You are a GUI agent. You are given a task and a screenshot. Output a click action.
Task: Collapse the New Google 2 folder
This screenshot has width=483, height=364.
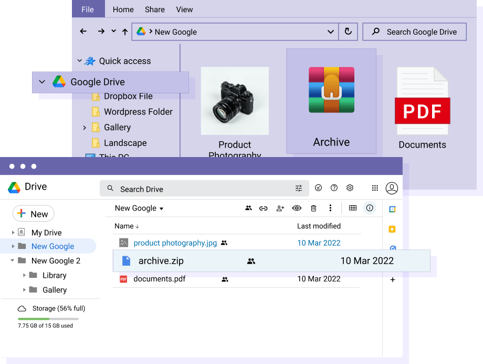click(x=12, y=261)
